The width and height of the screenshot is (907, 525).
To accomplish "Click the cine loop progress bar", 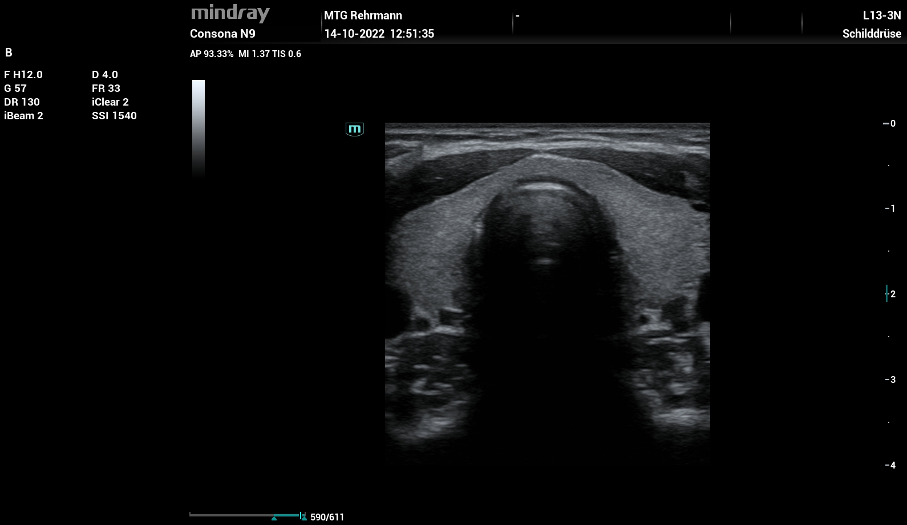I will coord(247,515).
